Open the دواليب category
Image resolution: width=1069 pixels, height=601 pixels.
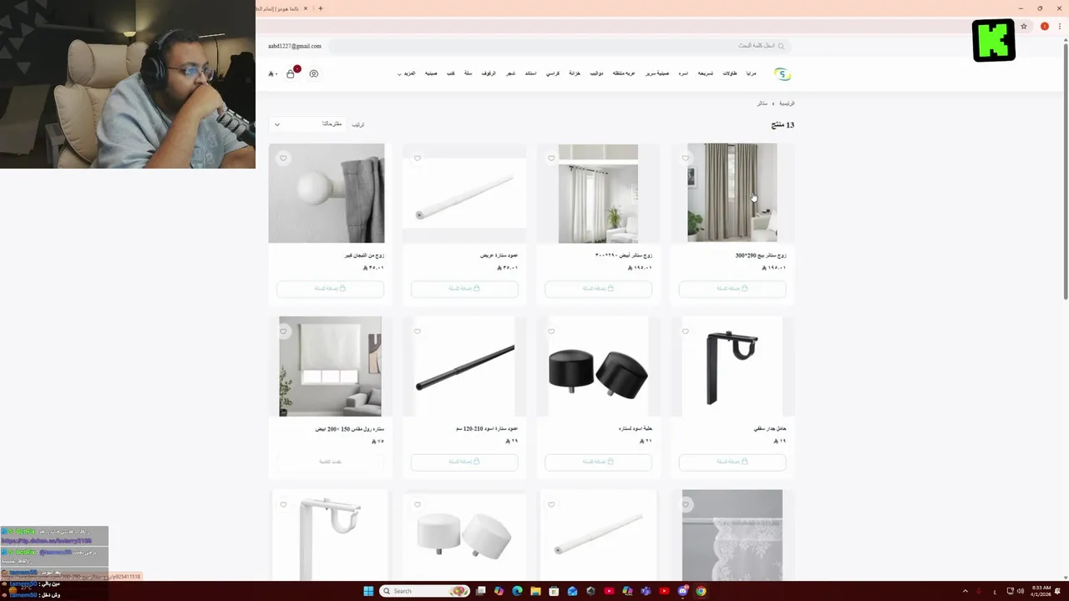pyautogui.click(x=596, y=73)
